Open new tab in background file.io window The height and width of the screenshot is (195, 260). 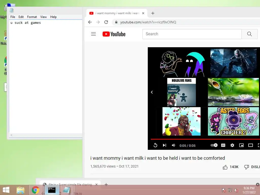(106, 184)
